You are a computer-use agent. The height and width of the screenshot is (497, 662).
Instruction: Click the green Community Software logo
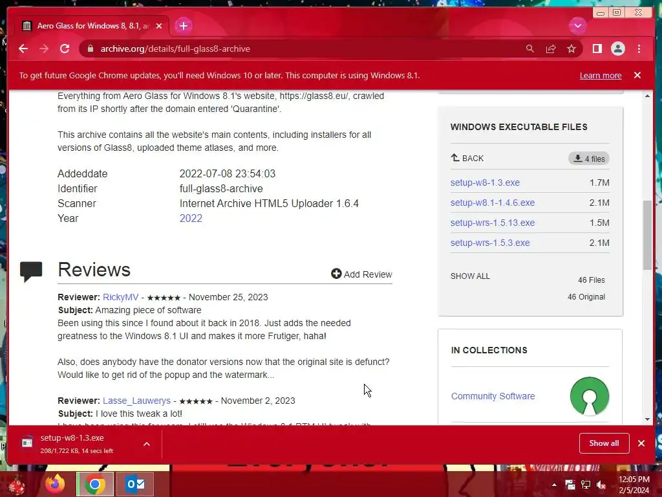(x=590, y=396)
